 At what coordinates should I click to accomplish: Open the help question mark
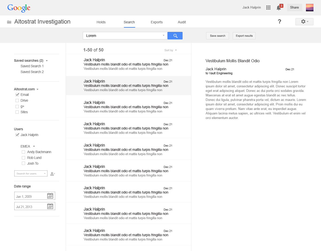279,22
